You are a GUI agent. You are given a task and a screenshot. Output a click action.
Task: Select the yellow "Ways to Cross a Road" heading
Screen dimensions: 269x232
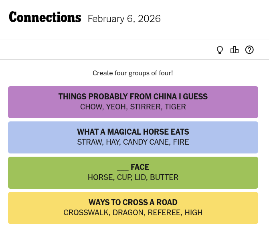tap(133, 202)
